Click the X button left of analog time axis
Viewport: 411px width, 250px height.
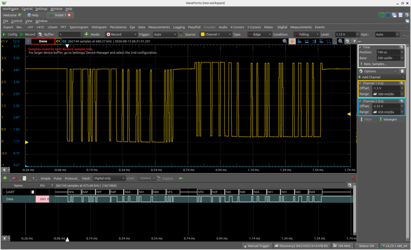point(4,170)
